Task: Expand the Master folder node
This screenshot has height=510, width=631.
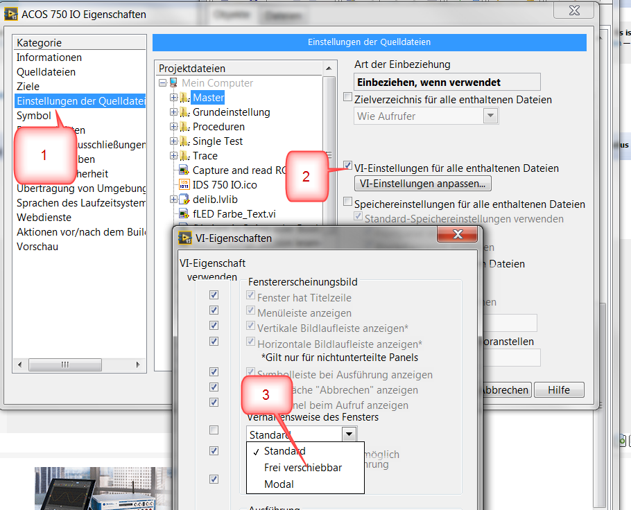Action: 173,97
